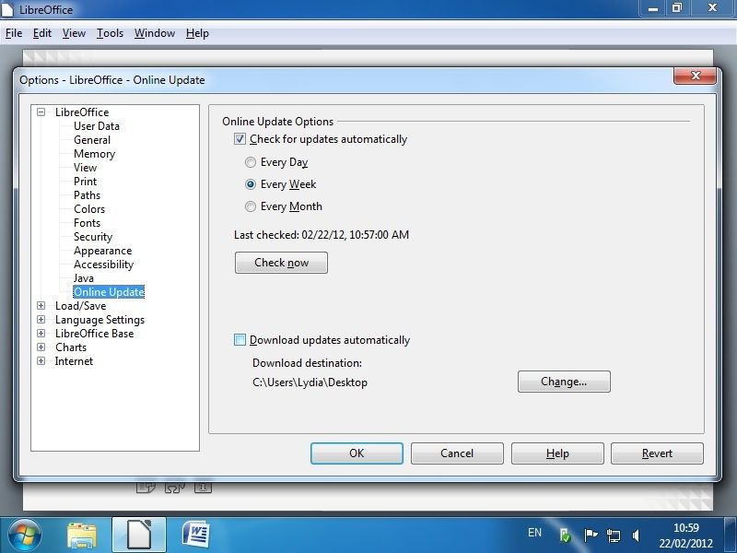Close the Options dialog with the red X

(x=696, y=76)
